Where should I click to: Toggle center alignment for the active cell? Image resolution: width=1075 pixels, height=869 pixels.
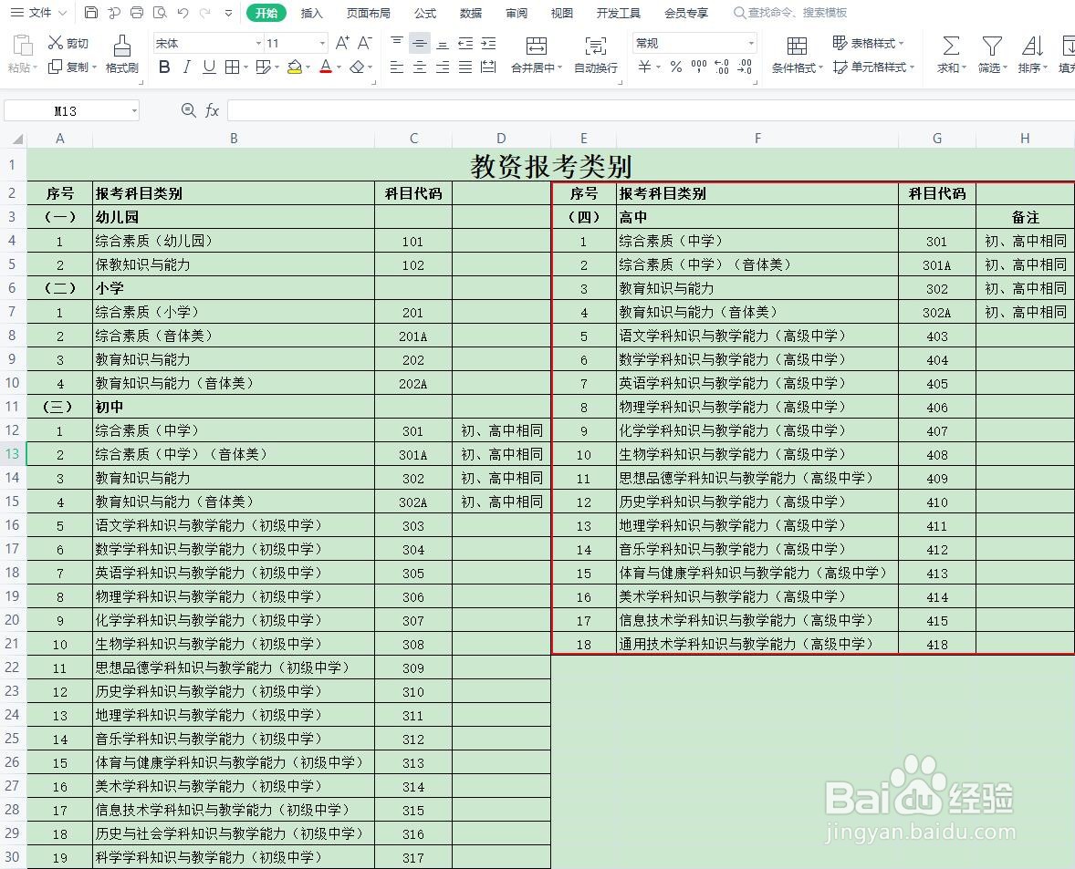coord(418,67)
